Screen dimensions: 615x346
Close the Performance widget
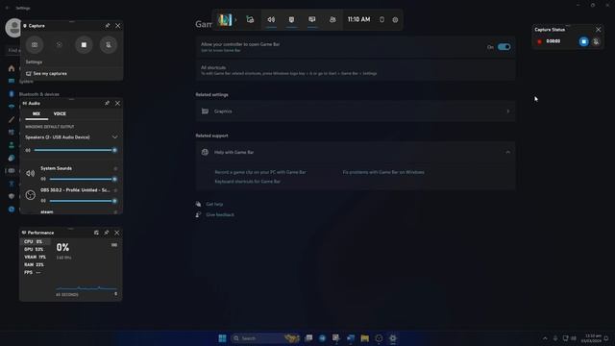pyautogui.click(x=117, y=233)
